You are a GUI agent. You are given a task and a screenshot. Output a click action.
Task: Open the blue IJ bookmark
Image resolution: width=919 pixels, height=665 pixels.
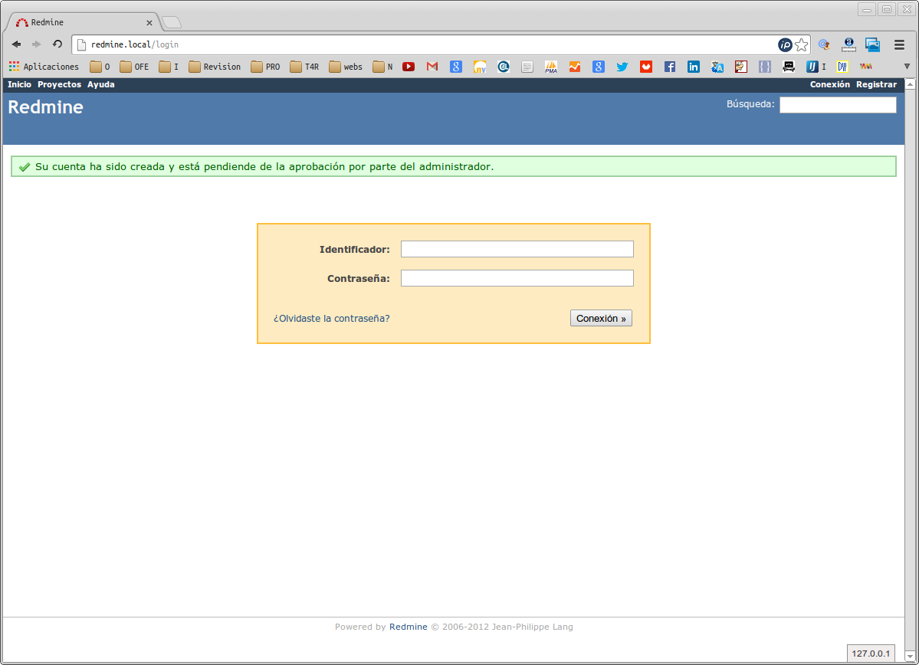816,67
